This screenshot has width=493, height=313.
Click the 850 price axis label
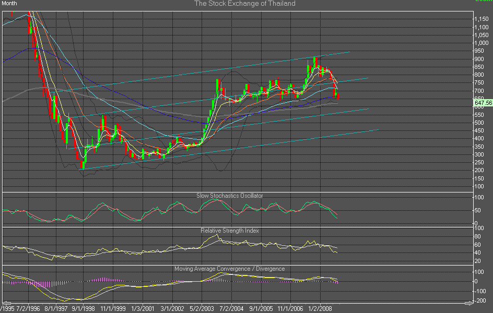pyautogui.click(x=479, y=67)
